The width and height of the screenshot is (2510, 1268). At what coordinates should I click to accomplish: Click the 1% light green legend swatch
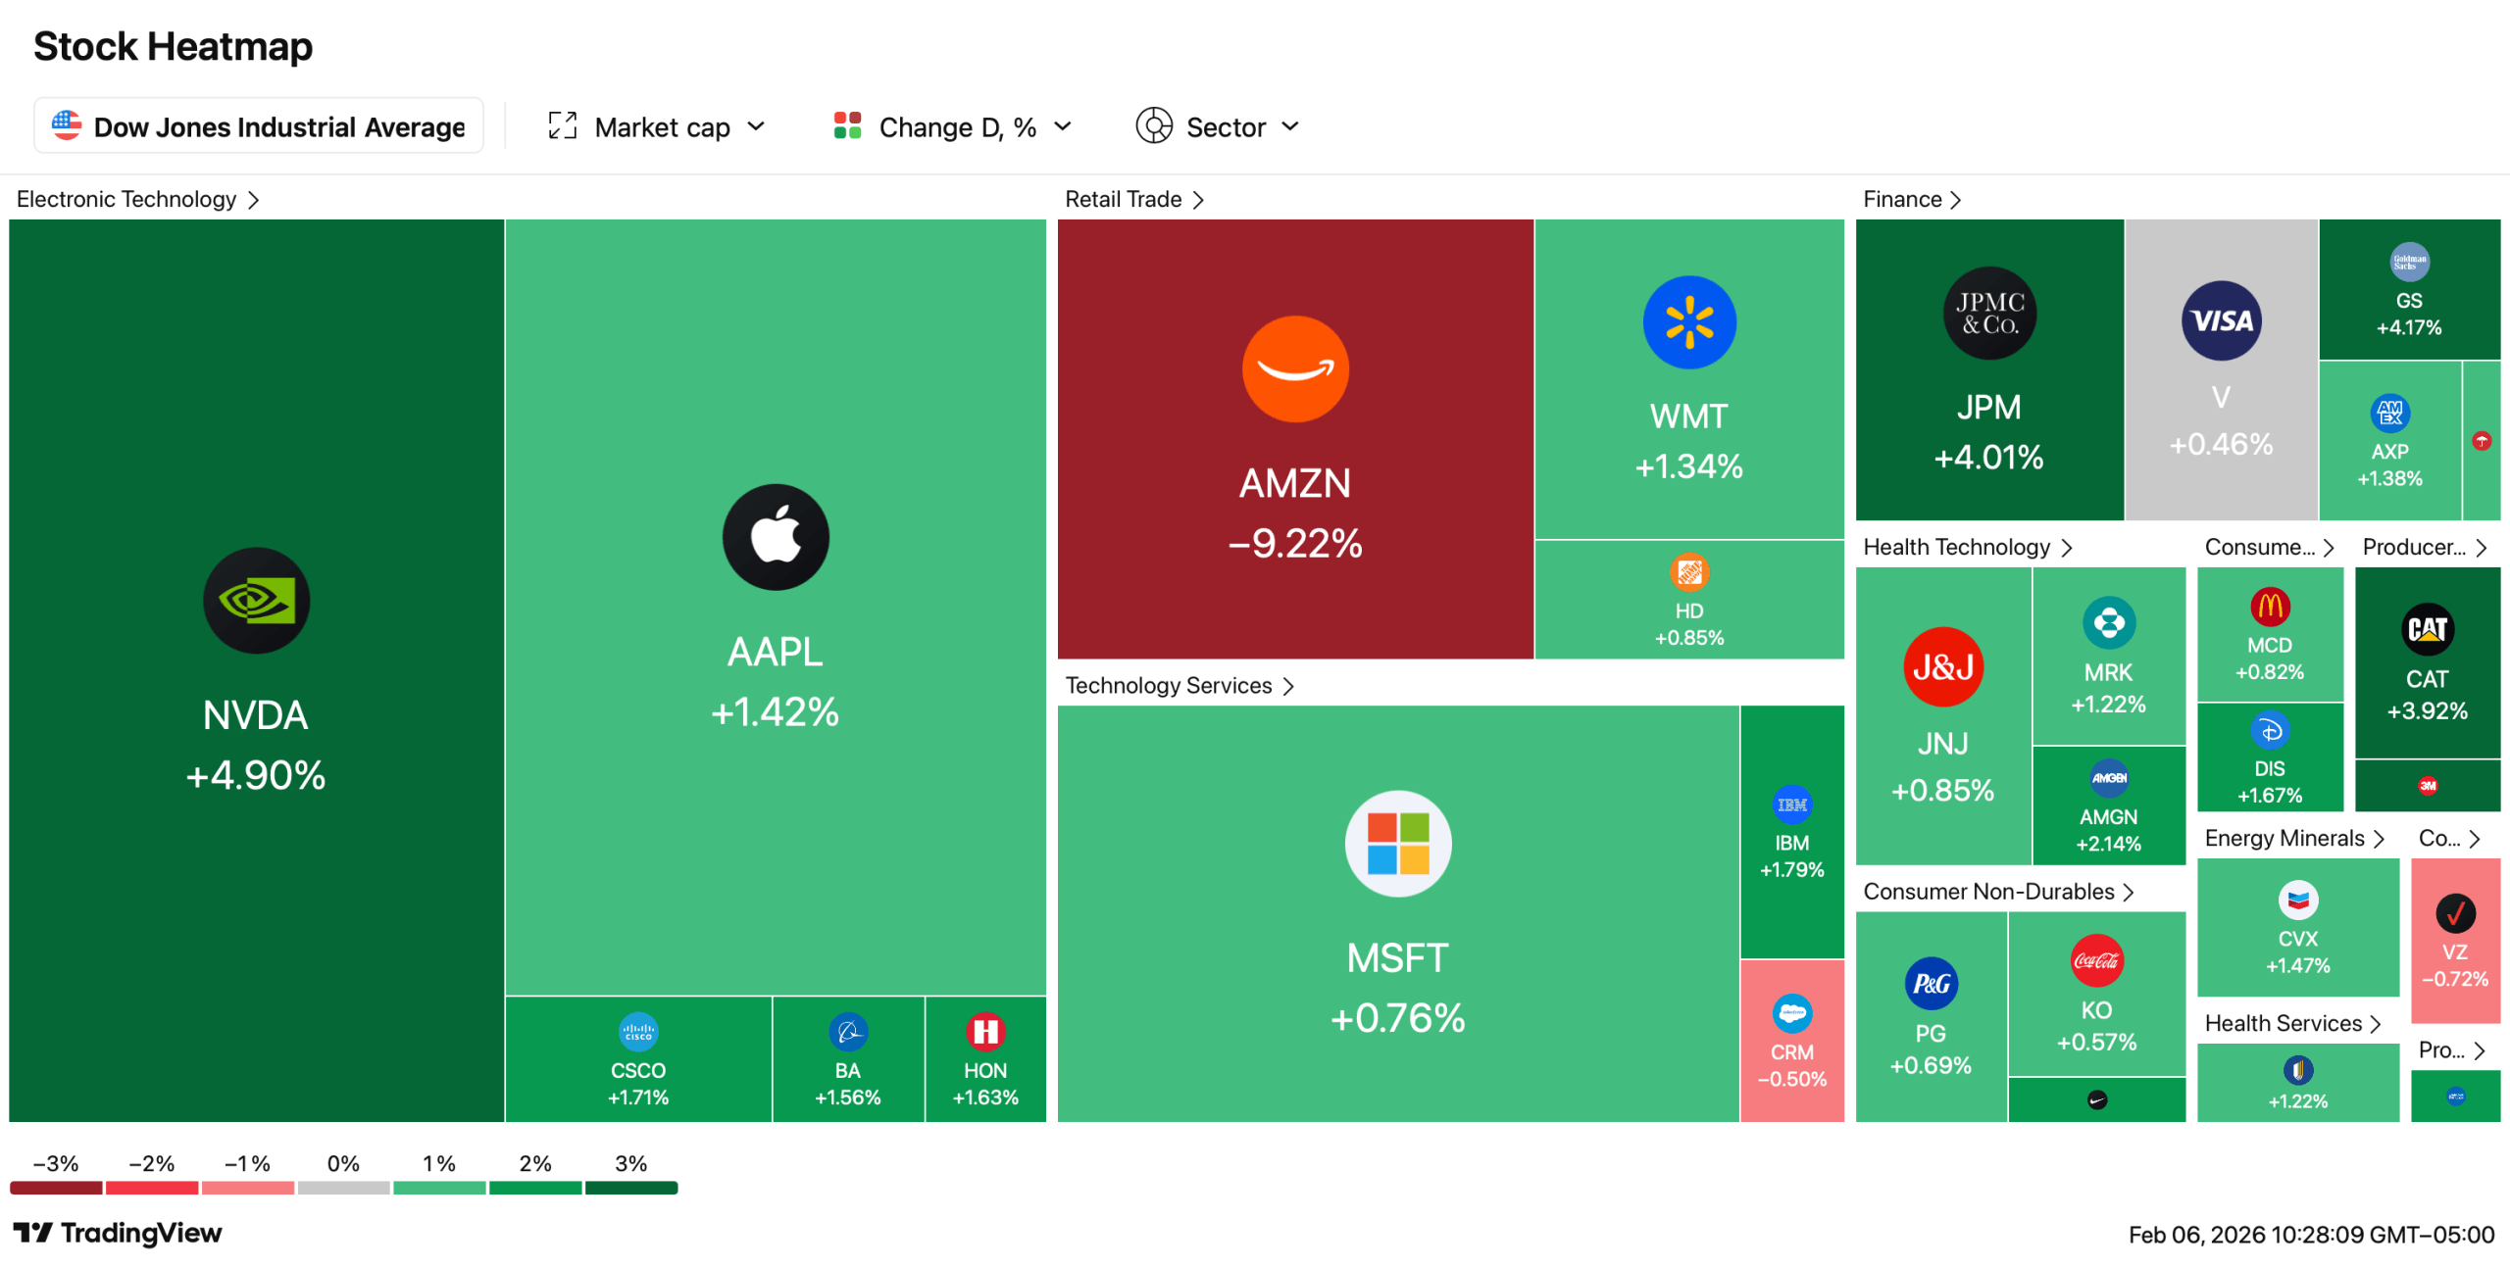[439, 1188]
